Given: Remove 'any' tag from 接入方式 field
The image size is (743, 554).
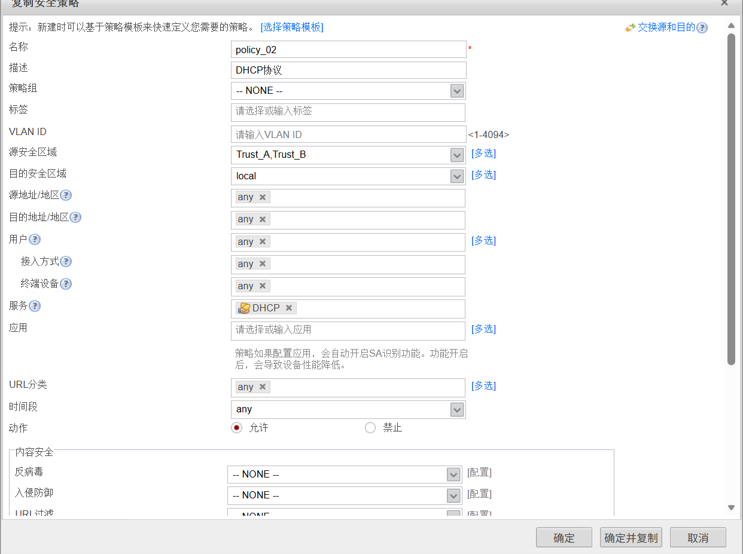Looking at the screenshot, I should [x=262, y=264].
